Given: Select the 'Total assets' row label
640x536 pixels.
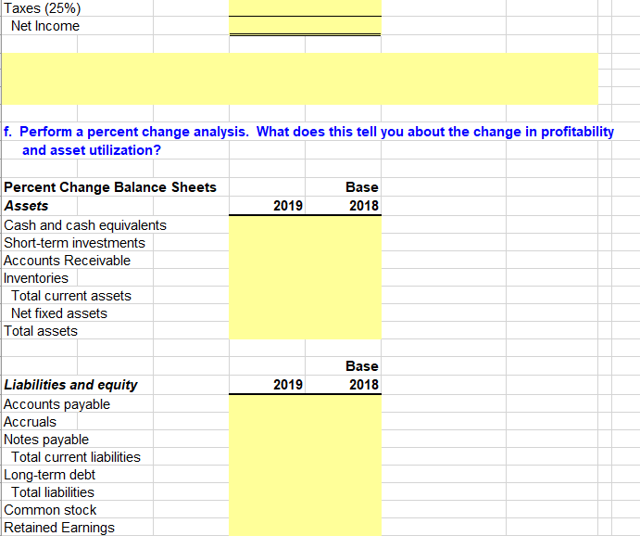Looking at the screenshot, I should point(41,330).
